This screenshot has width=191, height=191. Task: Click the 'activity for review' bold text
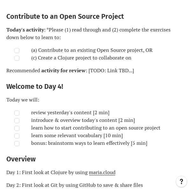click(x=63, y=70)
